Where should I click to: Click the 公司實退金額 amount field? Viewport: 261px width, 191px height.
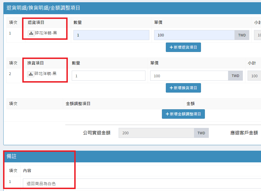click(x=156, y=133)
